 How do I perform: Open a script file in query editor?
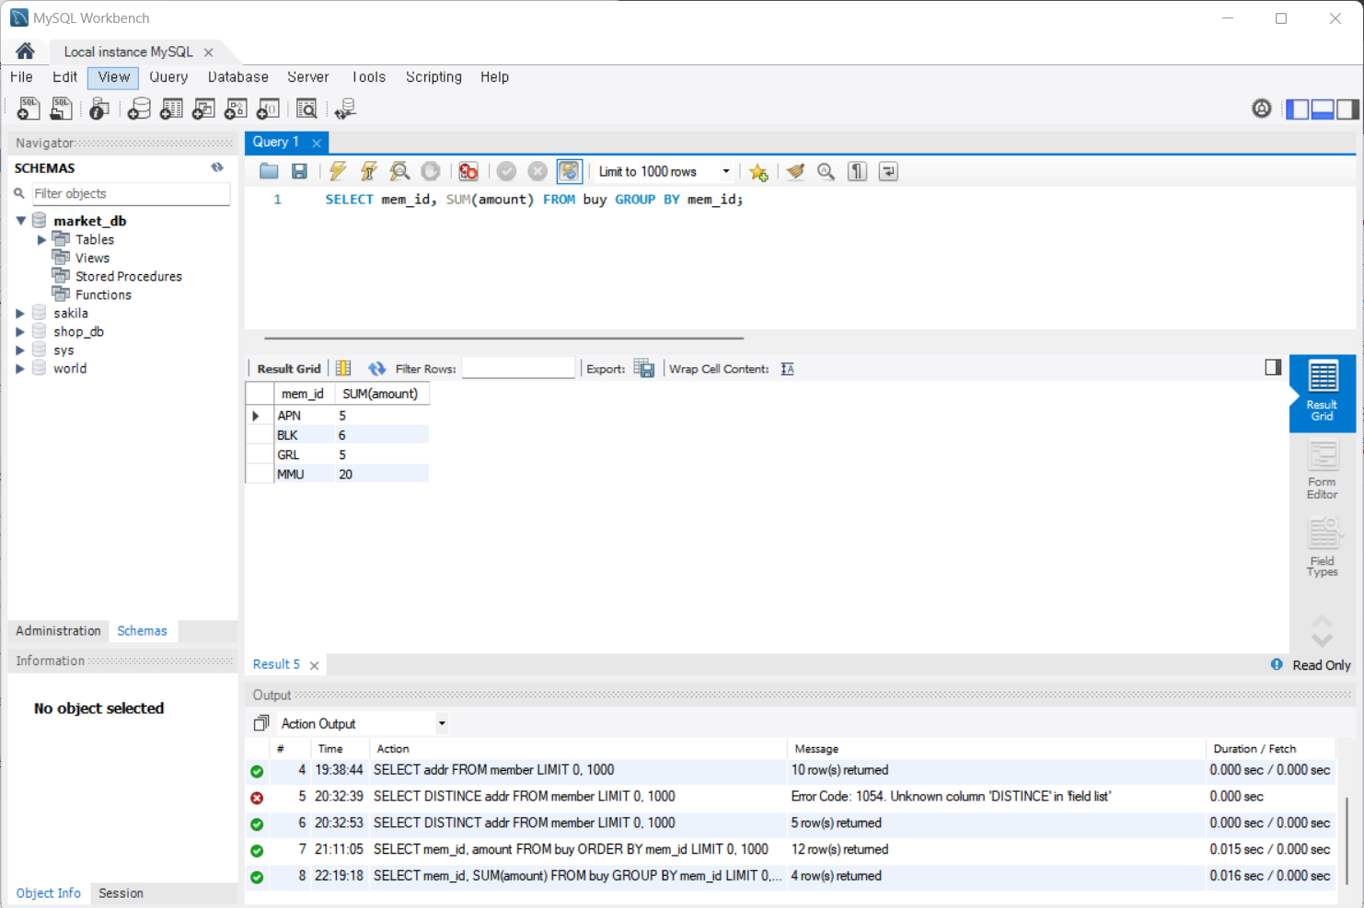pos(269,171)
